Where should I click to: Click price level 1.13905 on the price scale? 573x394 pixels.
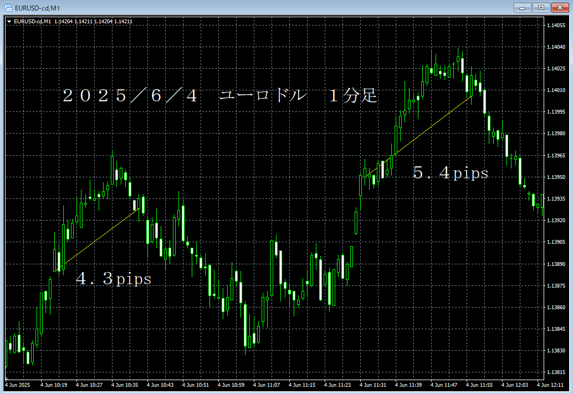pos(556,242)
